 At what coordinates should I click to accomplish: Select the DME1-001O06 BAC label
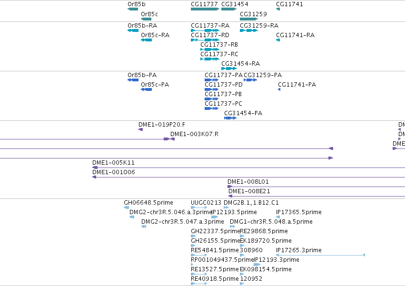pos(114,172)
